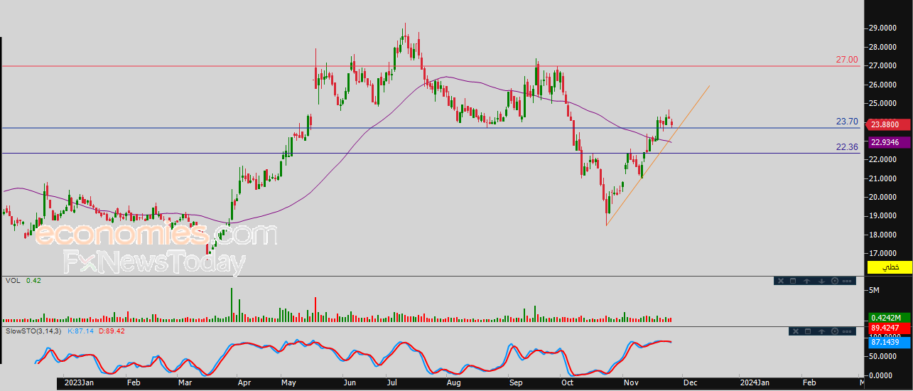Click the SlowSTO(3,14,3) indicator label
The image size is (913, 391).
pos(34,331)
